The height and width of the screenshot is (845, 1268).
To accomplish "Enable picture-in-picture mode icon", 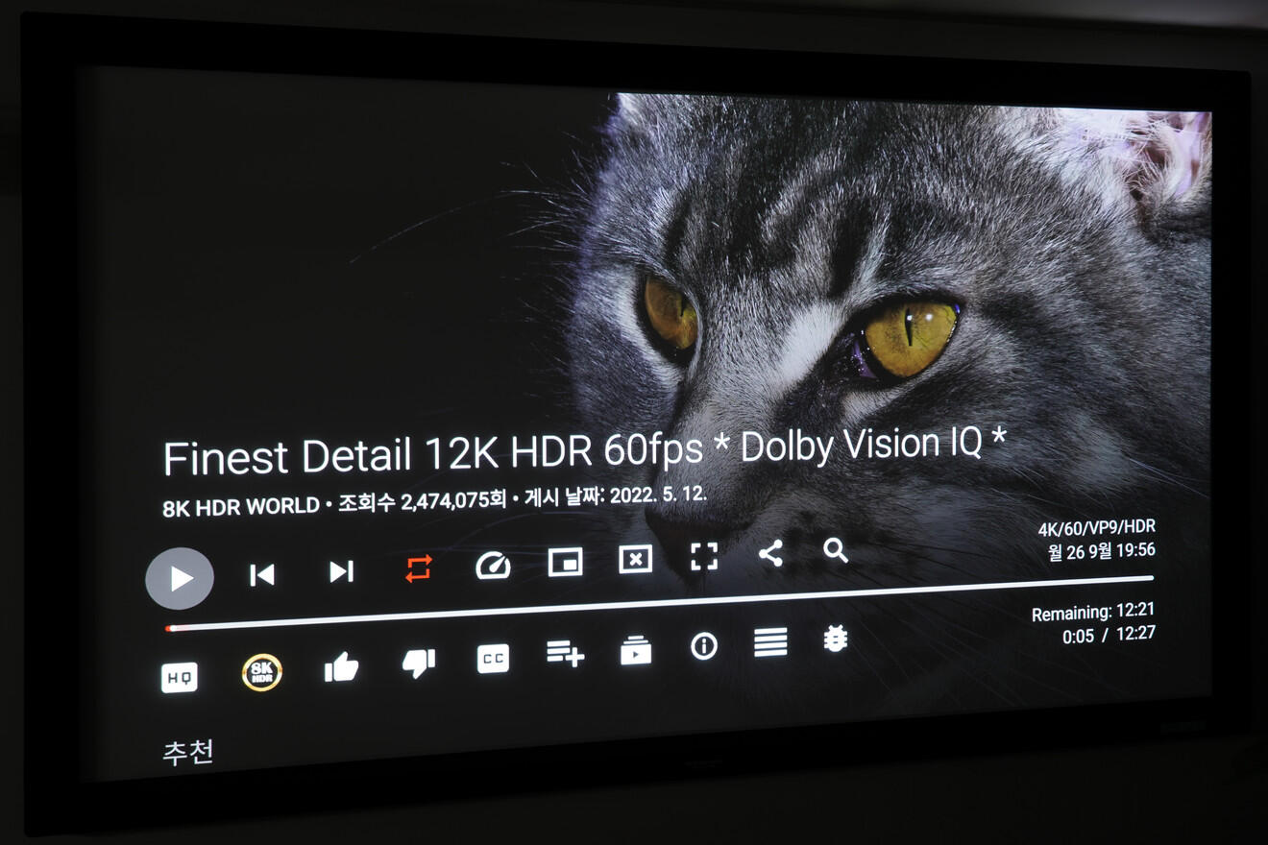I will tap(565, 562).
